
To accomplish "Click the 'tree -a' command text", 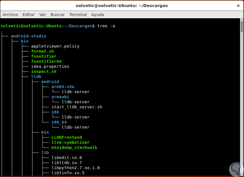I will pyautogui.click(x=106, y=26).
